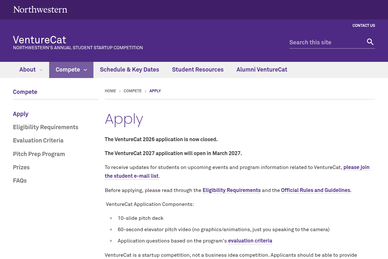The height and width of the screenshot is (259, 388).
Task: Open Eligibility Requirements in the sidebar
Action: pyautogui.click(x=46, y=127)
